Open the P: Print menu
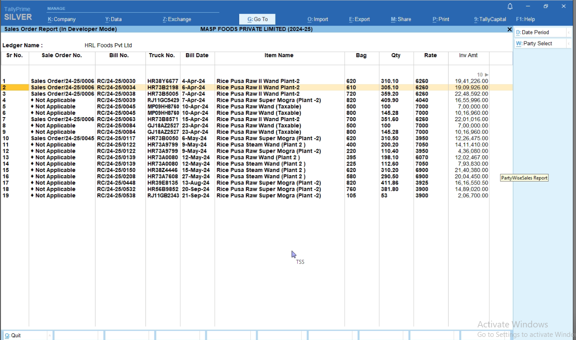This screenshot has width=576, height=340. point(441,19)
